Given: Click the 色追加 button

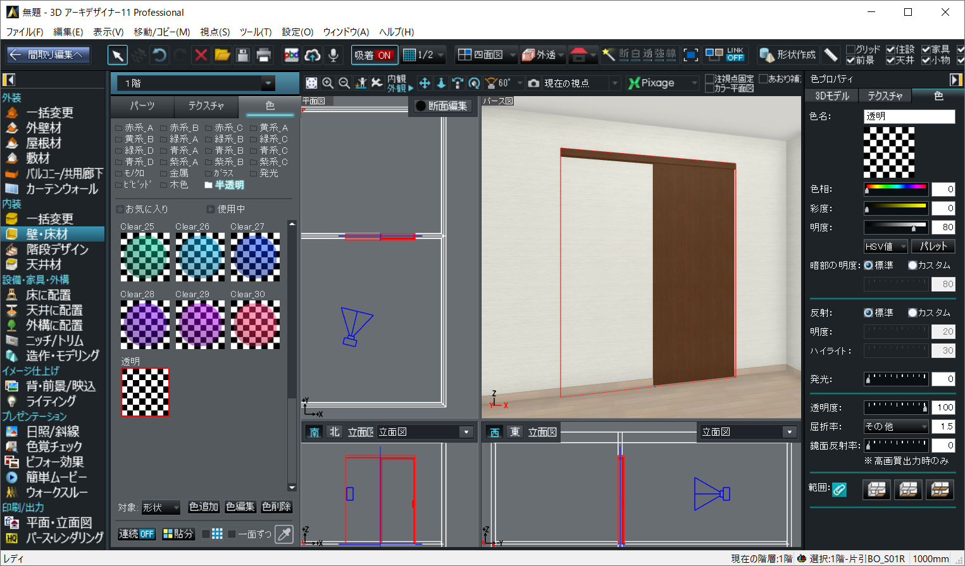Looking at the screenshot, I should click(204, 507).
